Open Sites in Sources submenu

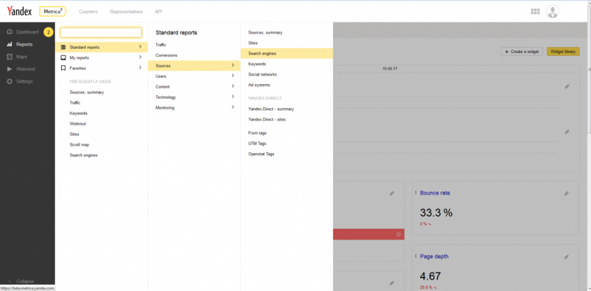(253, 43)
